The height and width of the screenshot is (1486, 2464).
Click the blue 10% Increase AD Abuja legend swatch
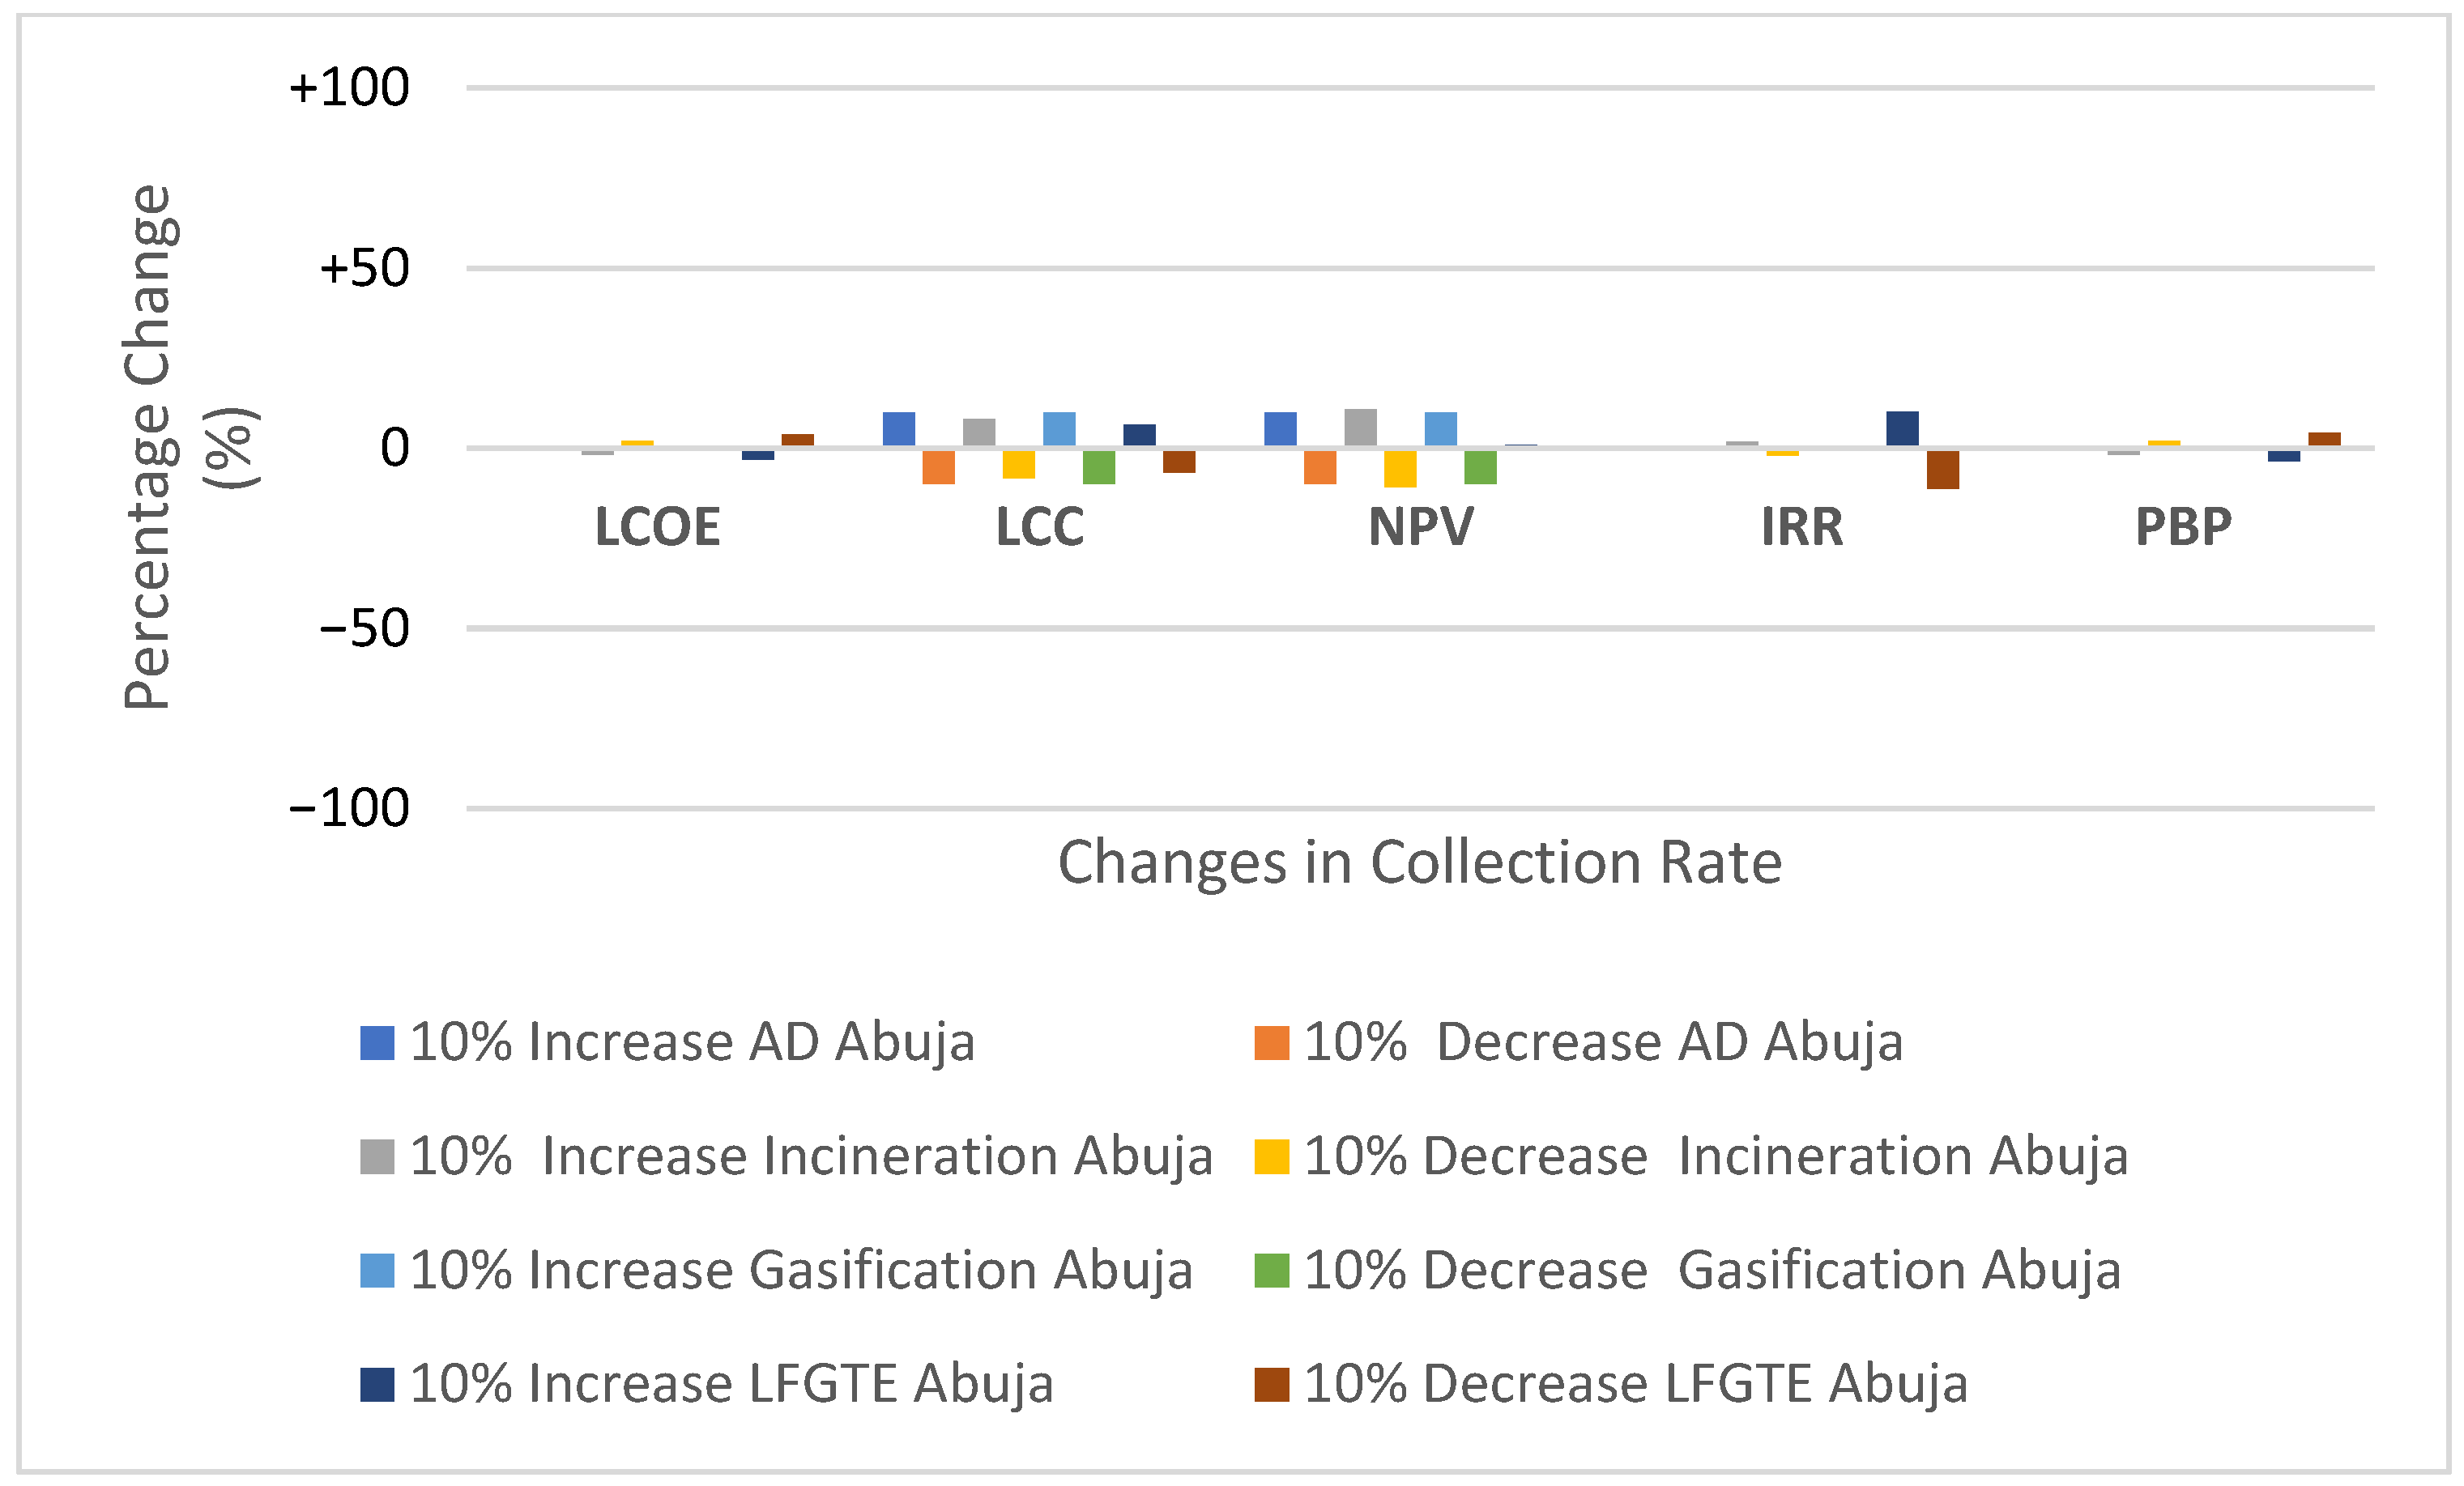tap(377, 1043)
